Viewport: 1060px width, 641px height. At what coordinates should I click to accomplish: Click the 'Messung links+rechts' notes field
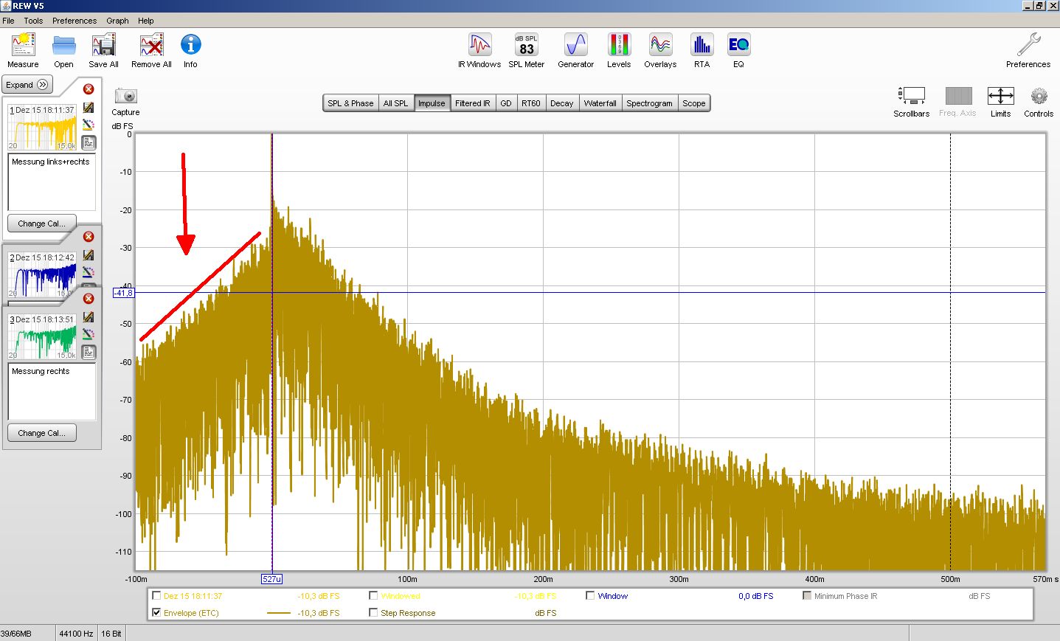pyautogui.click(x=52, y=182)
